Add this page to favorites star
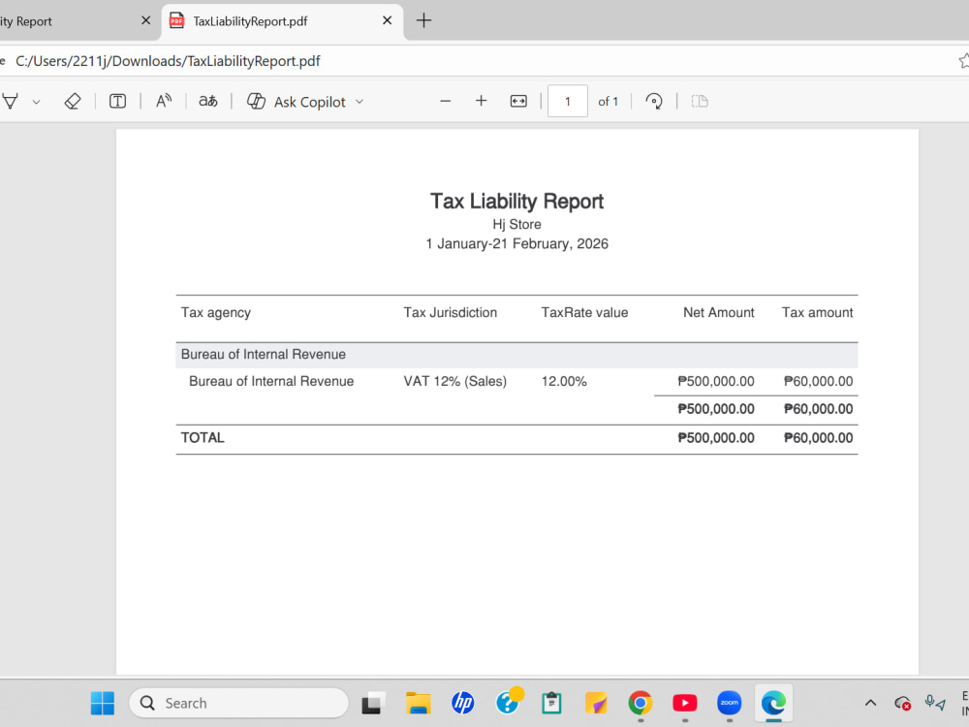 coord(963,60)
